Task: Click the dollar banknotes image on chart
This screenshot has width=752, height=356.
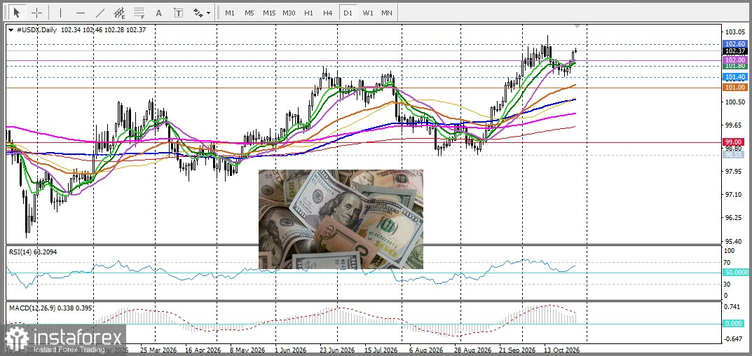Action: pos(341,219)
